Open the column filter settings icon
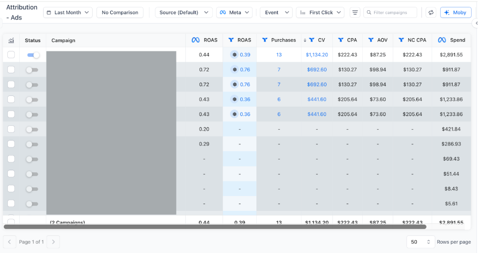Viewport: 478px width, 253px height. (x=355, y=13)
